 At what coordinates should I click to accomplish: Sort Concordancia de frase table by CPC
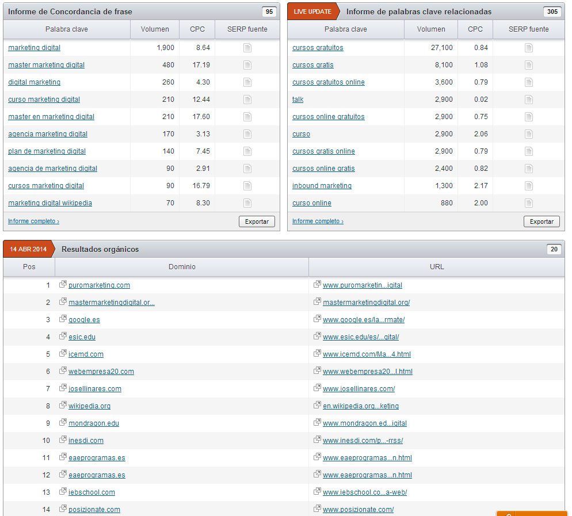(x=197, y=29)
